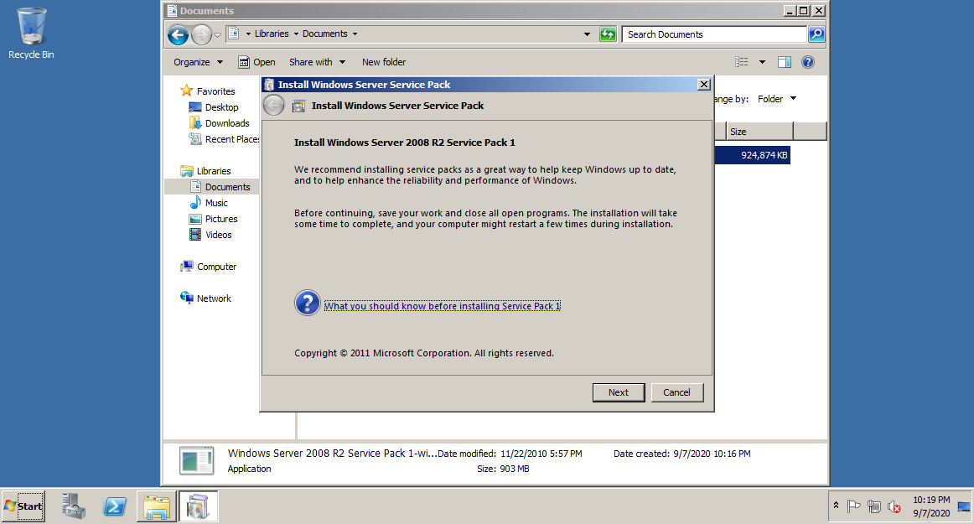The height and width of the screenshot is (524, 974).
Task: Click the Videos filmstrip icon
Action: [195, 235]
